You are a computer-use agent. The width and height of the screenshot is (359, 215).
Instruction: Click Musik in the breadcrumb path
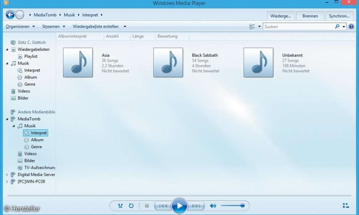click(69, 15)
